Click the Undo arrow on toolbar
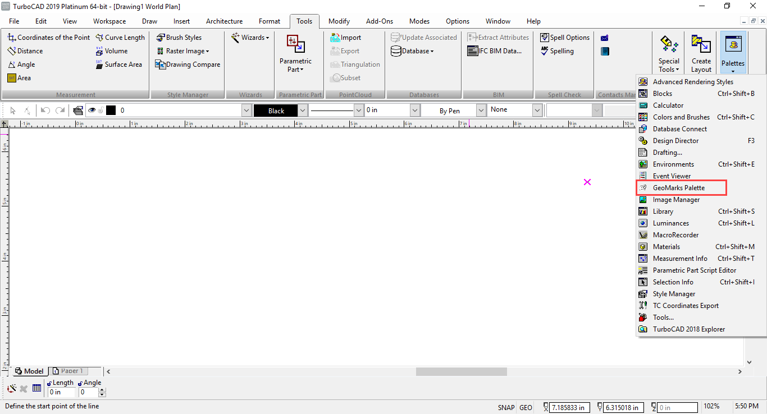This screenshot has height=414, width=767. click(45, 111)
